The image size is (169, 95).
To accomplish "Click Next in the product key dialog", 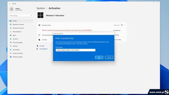I will pyautogui.click(x=99, y=58).
